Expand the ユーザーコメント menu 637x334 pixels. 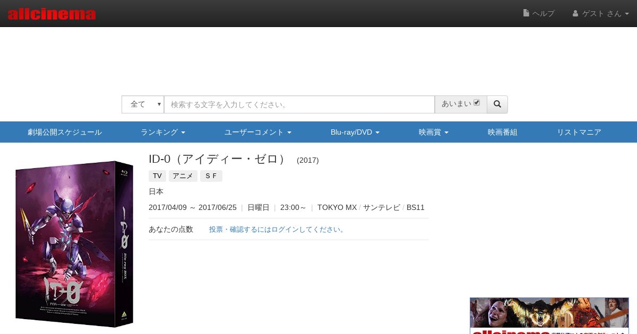coord(258,132)
